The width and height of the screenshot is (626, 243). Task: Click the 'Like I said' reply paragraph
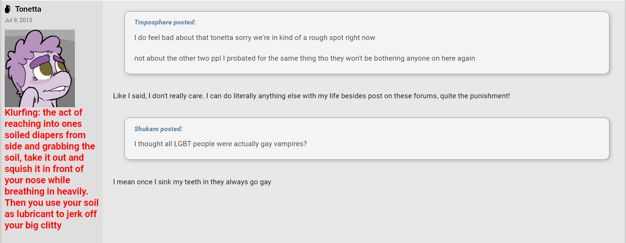(311, 96)
